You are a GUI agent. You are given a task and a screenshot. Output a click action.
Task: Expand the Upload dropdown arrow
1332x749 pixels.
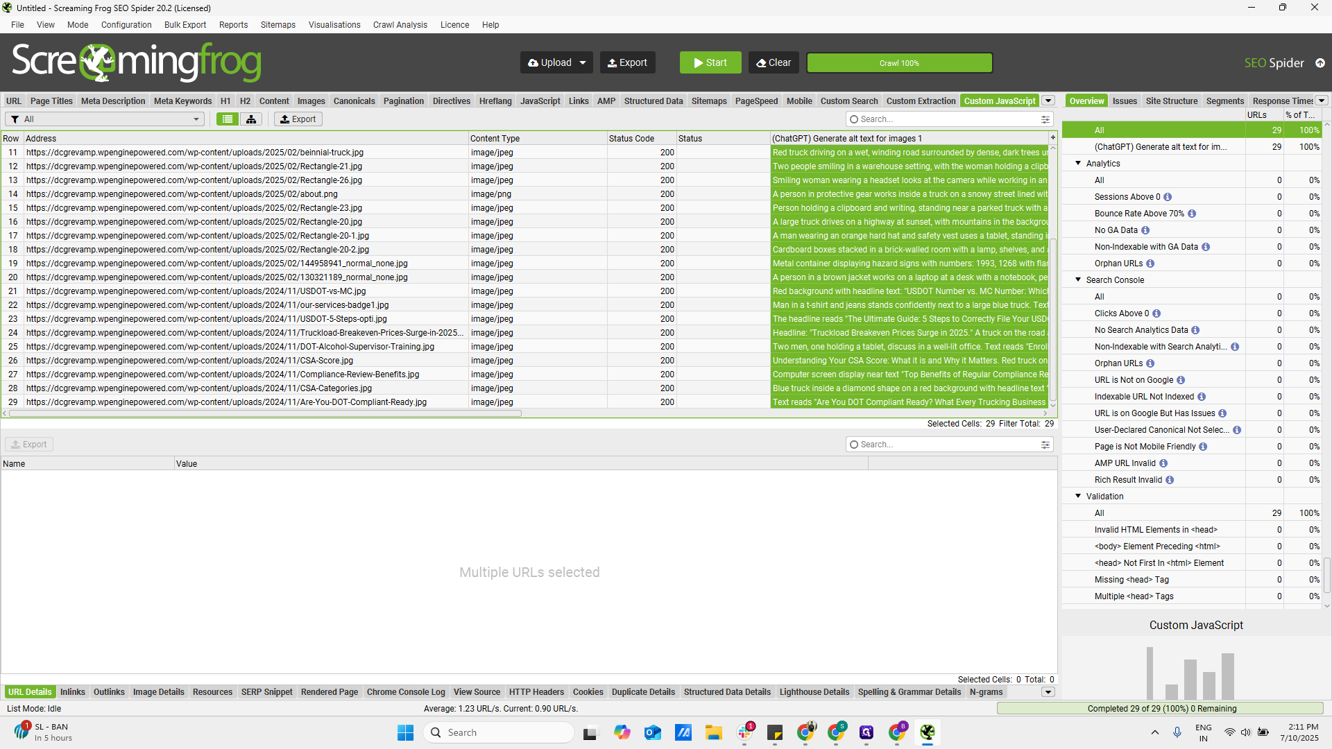click(583, 62)
